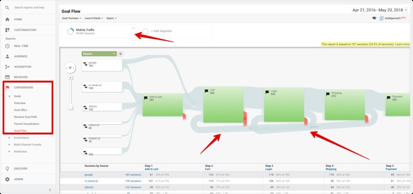The height and width of the screenshot is (194, 413).
Task: Click the Add Segment button
Action: 161,31
